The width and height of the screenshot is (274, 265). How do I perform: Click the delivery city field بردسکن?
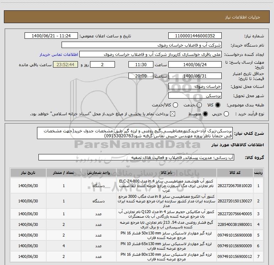point(195,96)
